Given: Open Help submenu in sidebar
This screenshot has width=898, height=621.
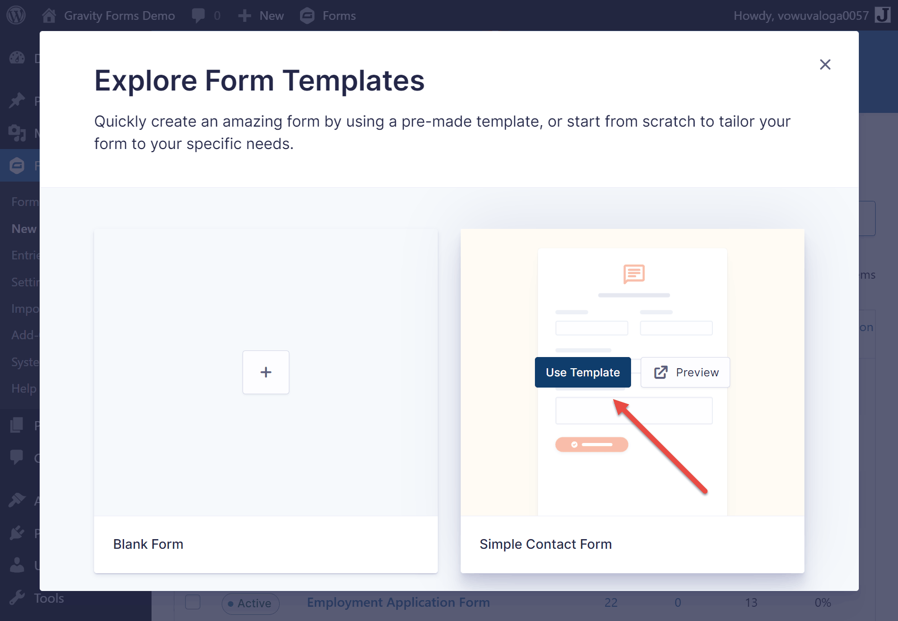Looking at the screenshot, I should click(24, 389).
